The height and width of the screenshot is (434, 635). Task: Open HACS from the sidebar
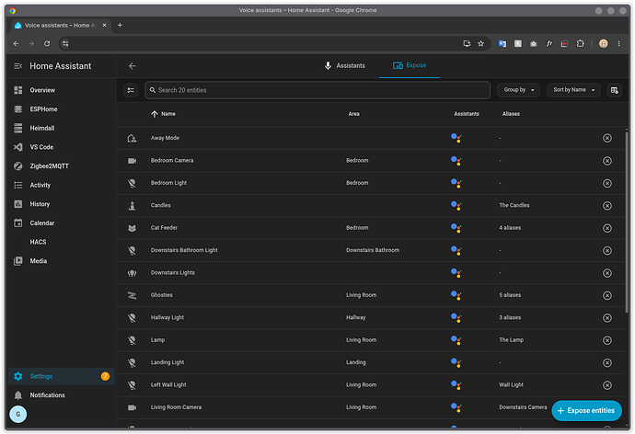[x=61, y=242]
